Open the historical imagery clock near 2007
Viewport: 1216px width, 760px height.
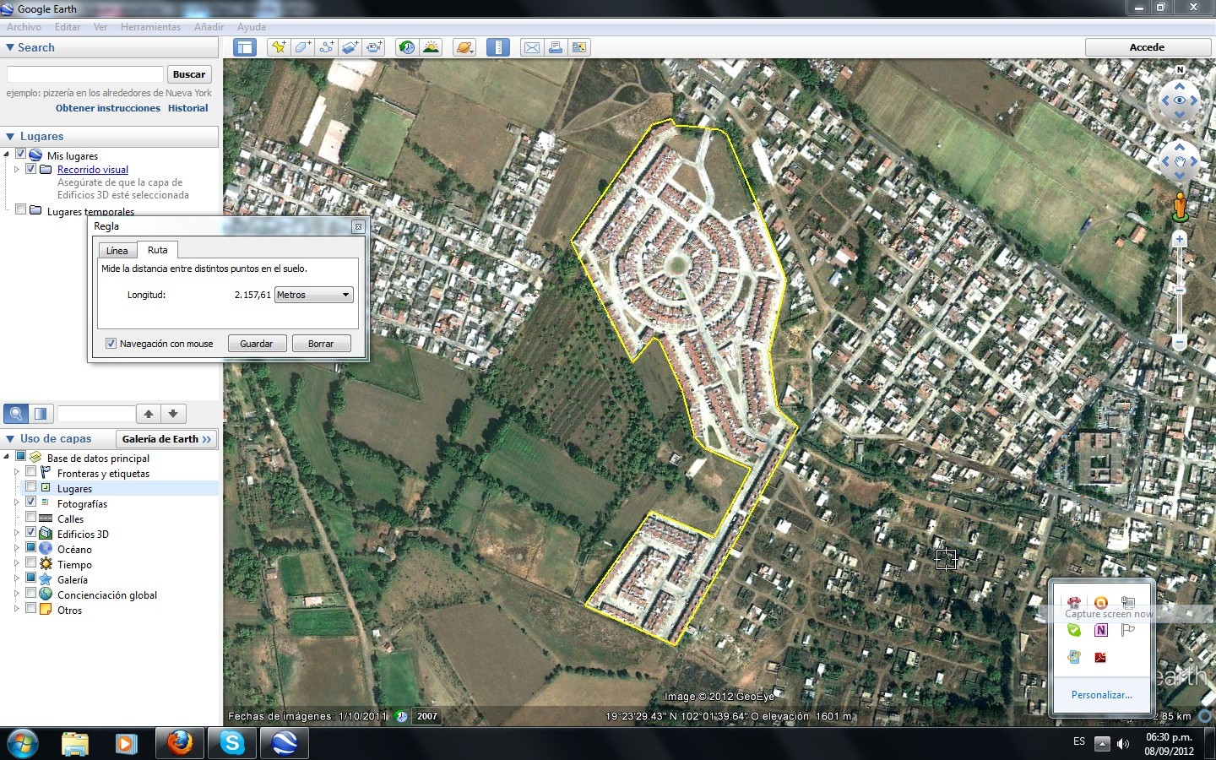[x=402, y=716]
